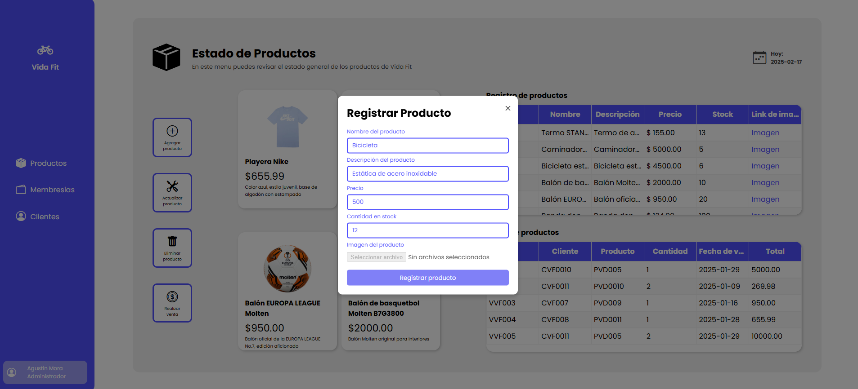Click the Estado de Productos heading
Viewport: 858px width, 389px height.
coord(254,53)
